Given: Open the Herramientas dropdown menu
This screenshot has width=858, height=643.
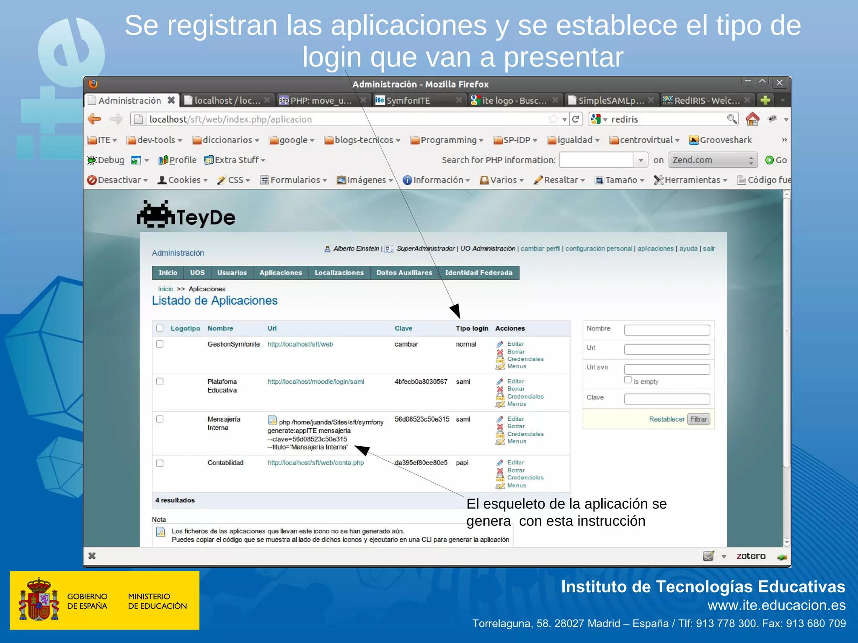Looking at the screenshot, I should [690, 180].
